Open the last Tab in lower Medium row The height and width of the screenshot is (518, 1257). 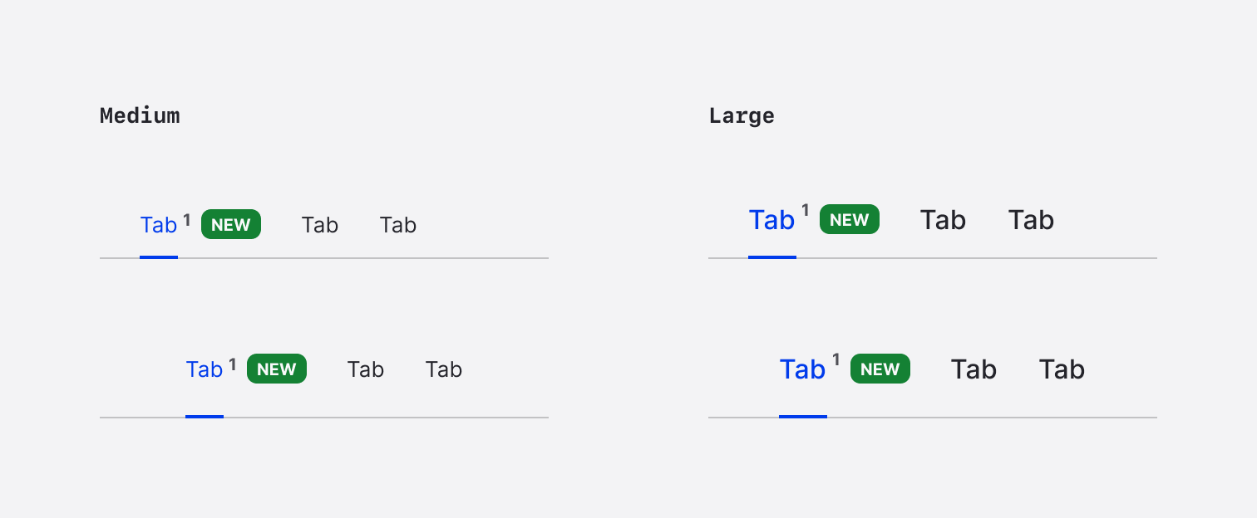(x=444, y=369)
